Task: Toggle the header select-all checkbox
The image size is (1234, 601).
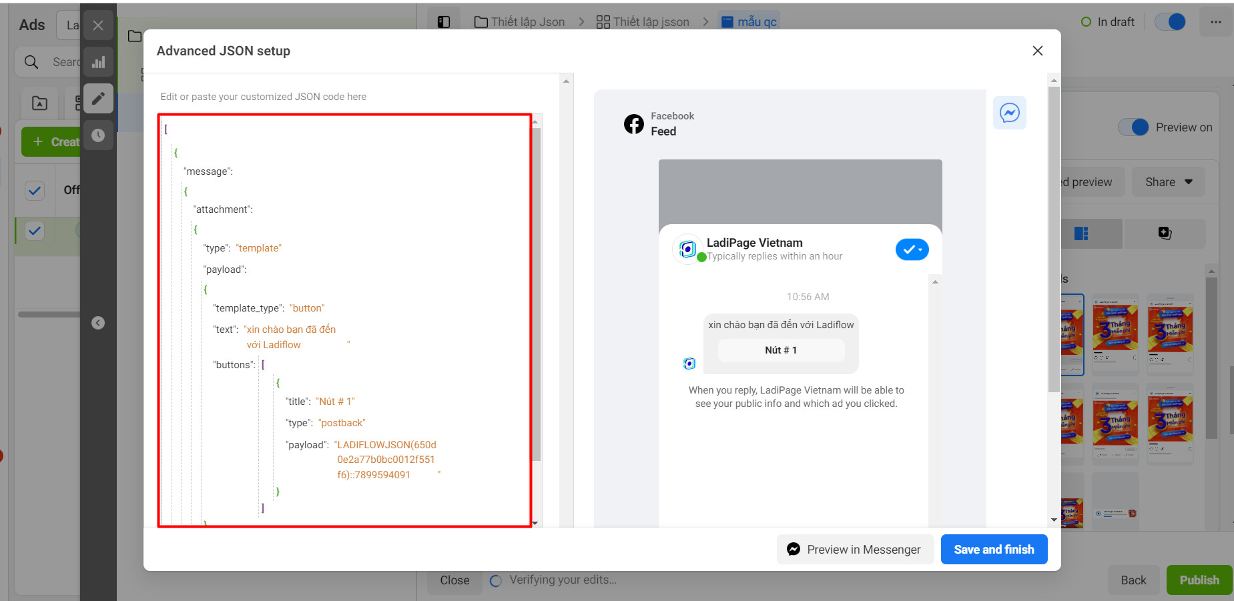Action: coord(35,191)
